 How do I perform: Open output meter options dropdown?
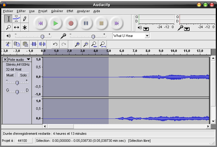pos(146,29)
